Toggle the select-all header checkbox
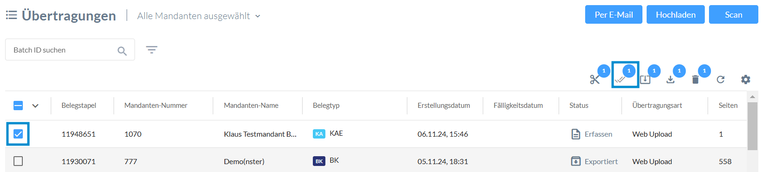The image size is (763, 172). coord(18,106)
